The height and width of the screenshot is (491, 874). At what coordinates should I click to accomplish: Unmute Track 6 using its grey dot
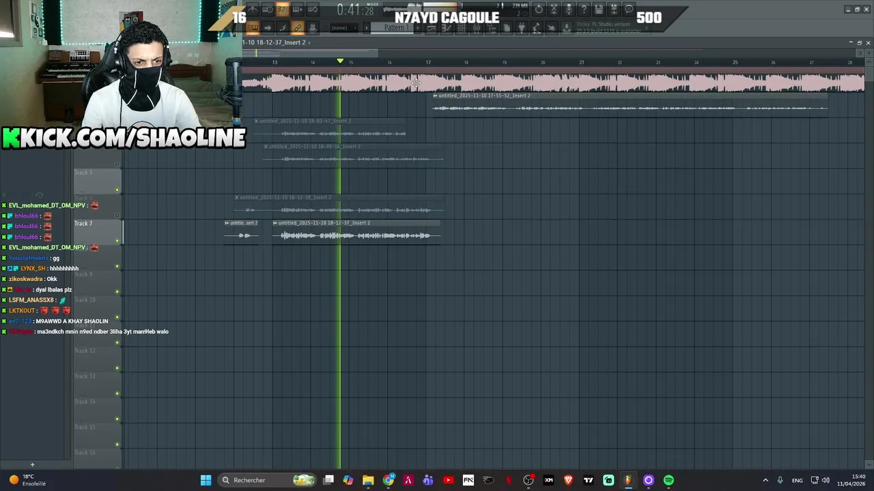(117, 215)
